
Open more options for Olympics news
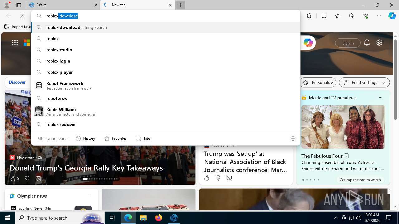click(89, 196)
